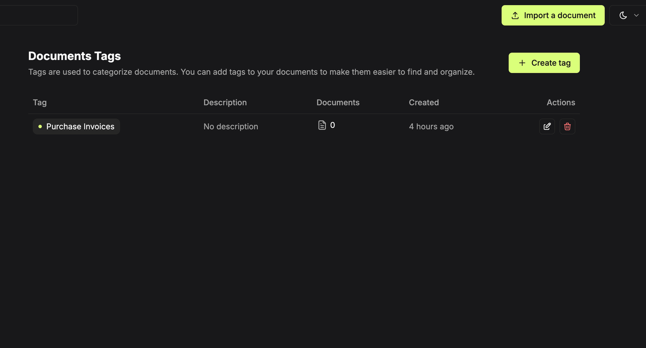Select the Purchase Invoices tag pill
This screenshot has width=646, height=348.
pyautogui.click(x=76, y=126)
